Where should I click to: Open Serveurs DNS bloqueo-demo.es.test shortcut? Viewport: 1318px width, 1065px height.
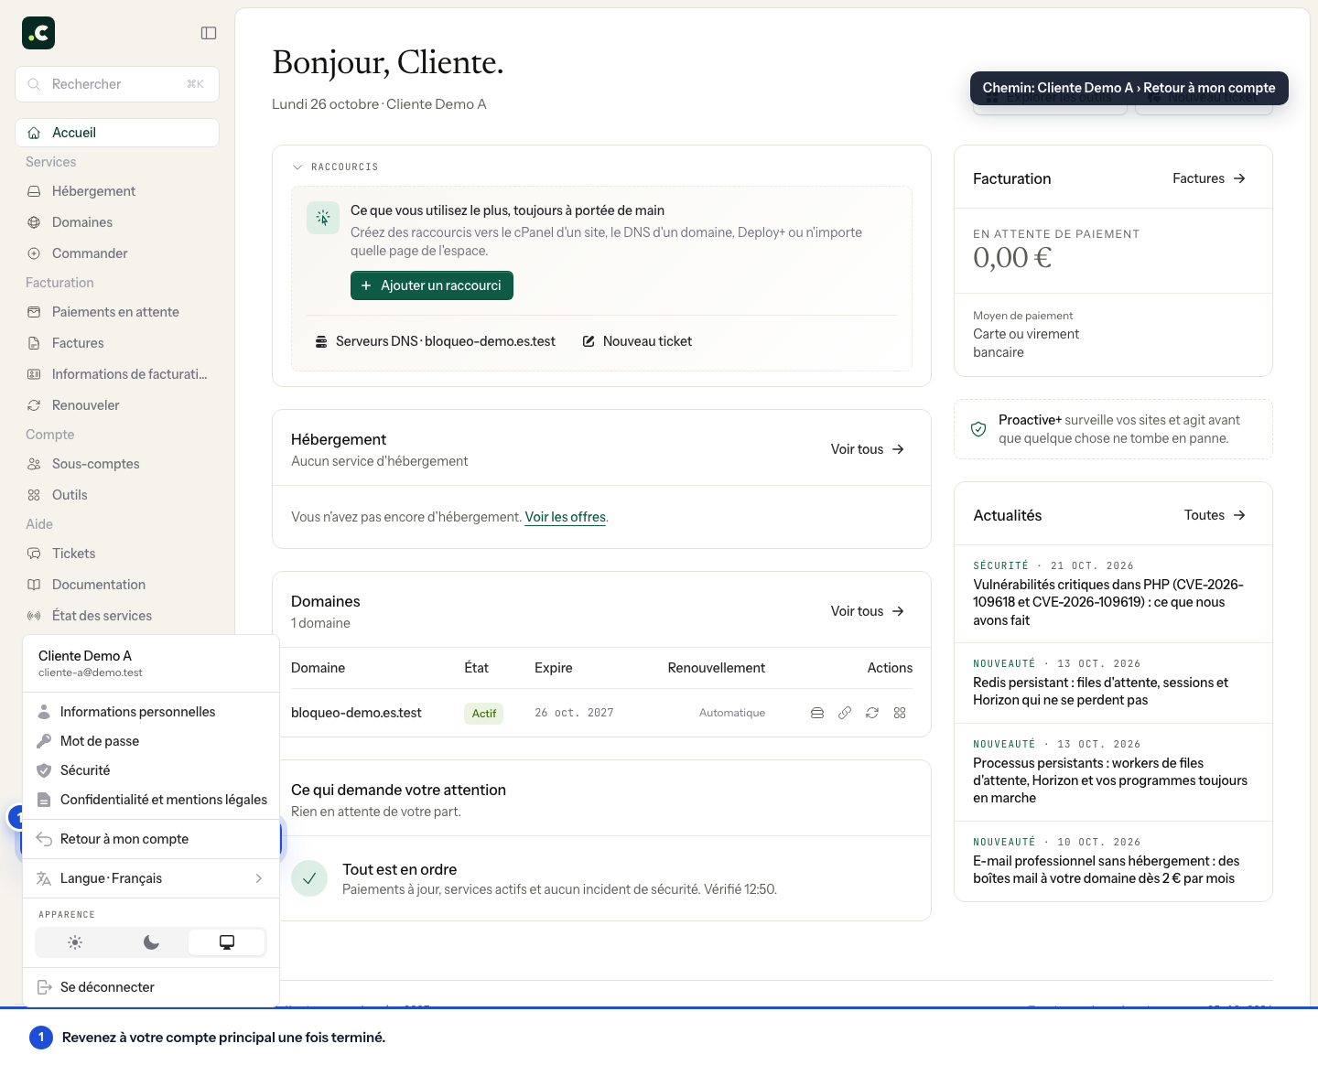pos(436,341)
